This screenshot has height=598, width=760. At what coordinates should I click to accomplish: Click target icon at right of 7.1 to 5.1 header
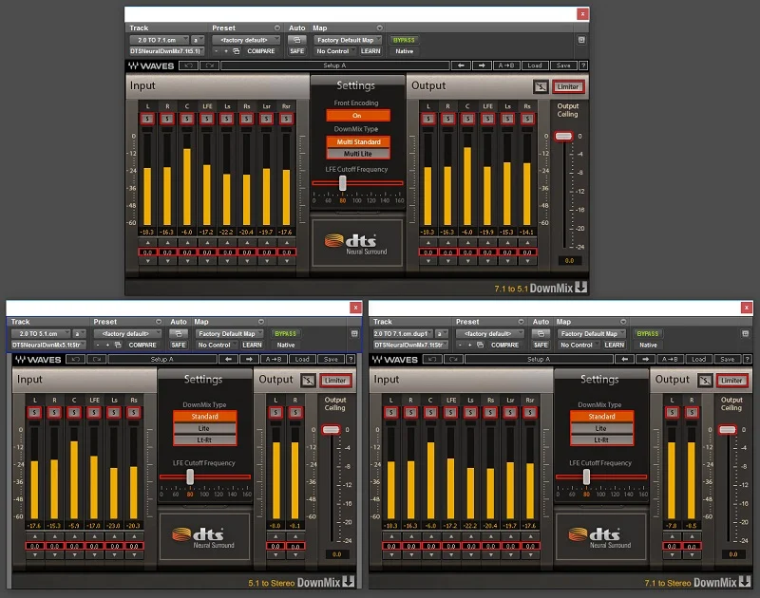pyautogui.click(x=581, y=40)
